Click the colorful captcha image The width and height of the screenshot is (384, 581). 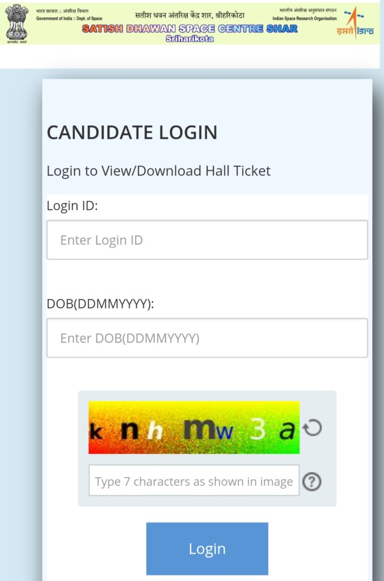tap(193, 428)
